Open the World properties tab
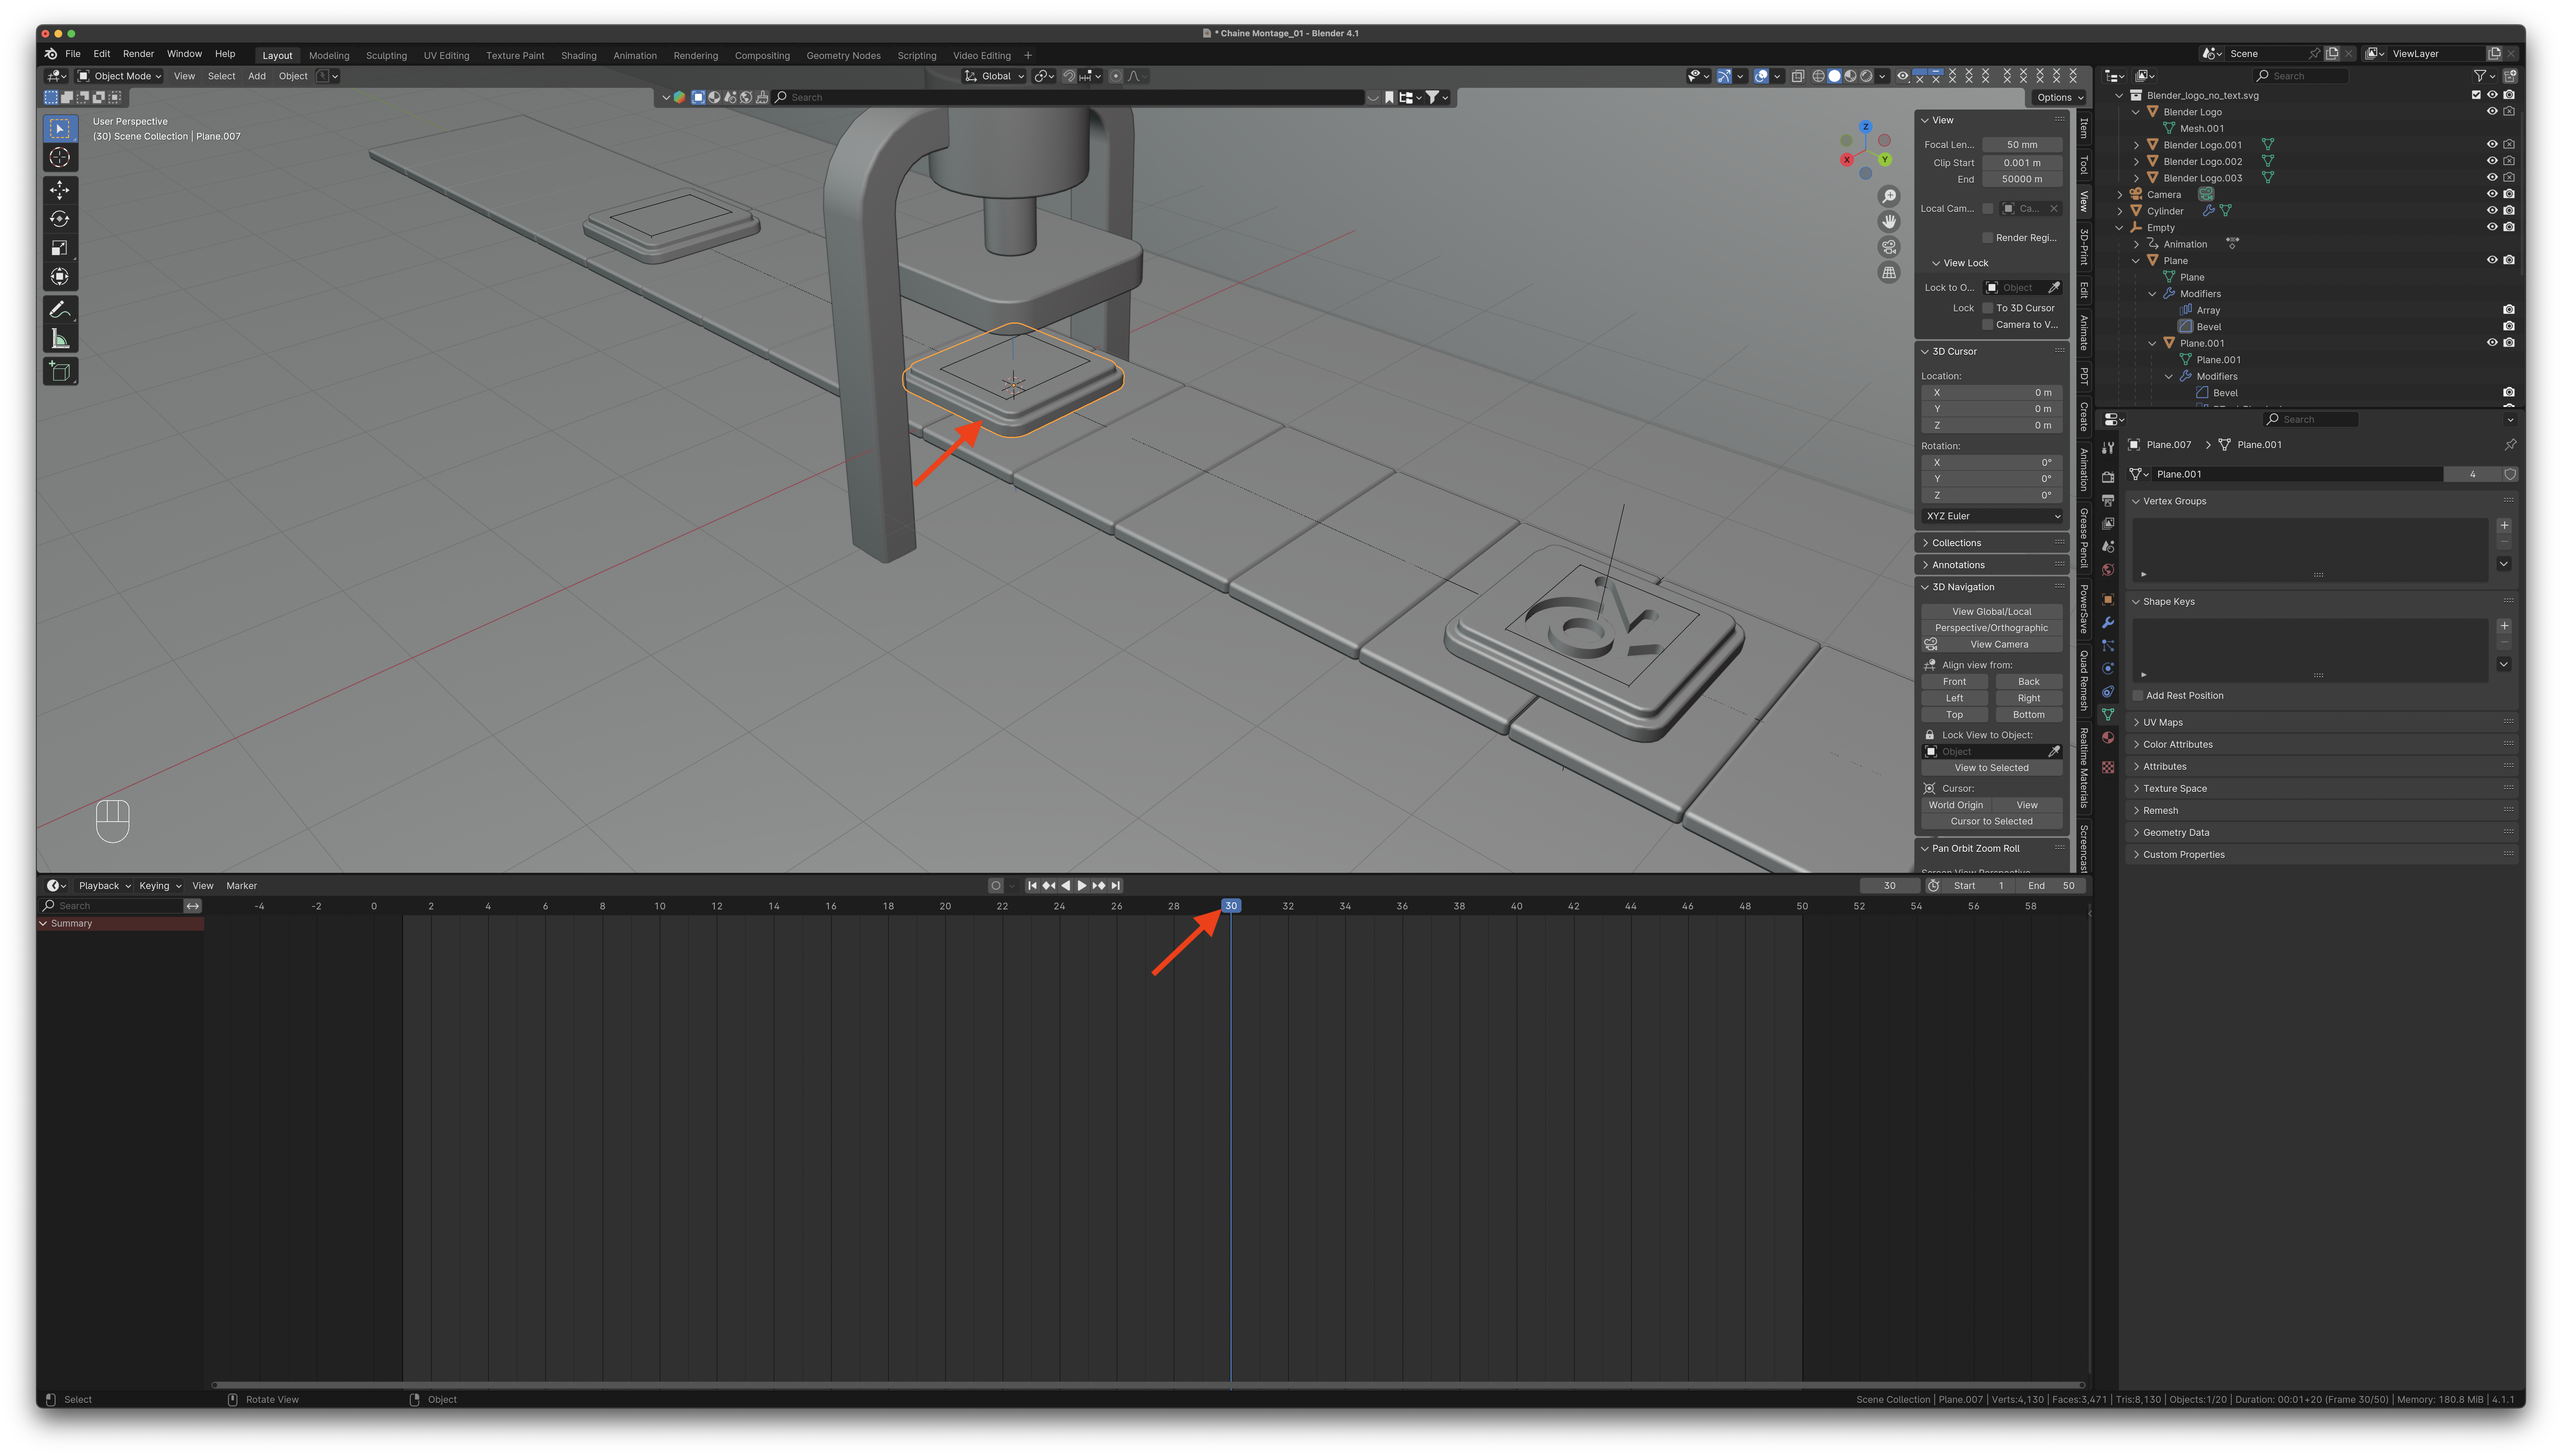The width and height of the screenshot is (2562, 1456). coord(2108,570)
